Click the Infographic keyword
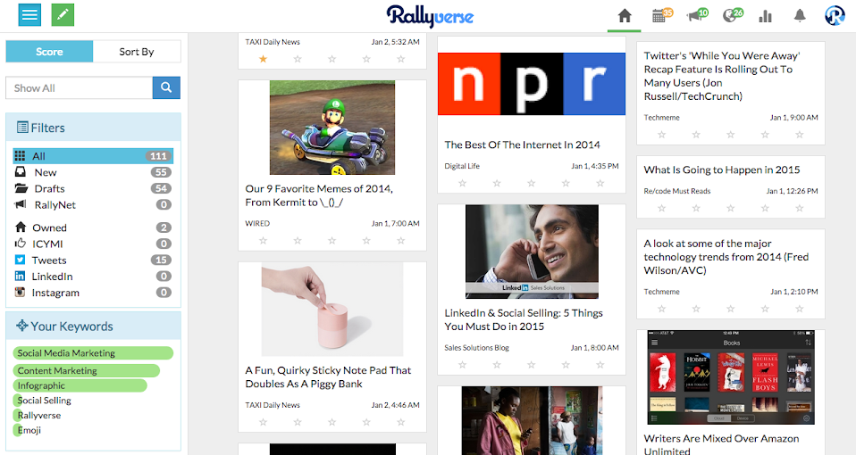This screenshot has width=856, height=455. click(80, 385)
